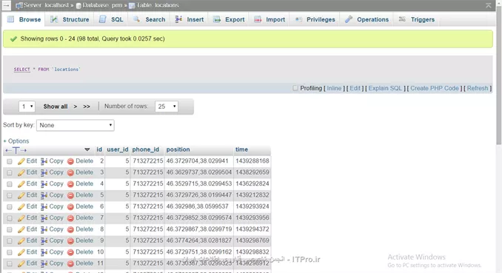Click the Inline query edit link
The height and width of the screenshot is (273, 502).
click(334, 88)
